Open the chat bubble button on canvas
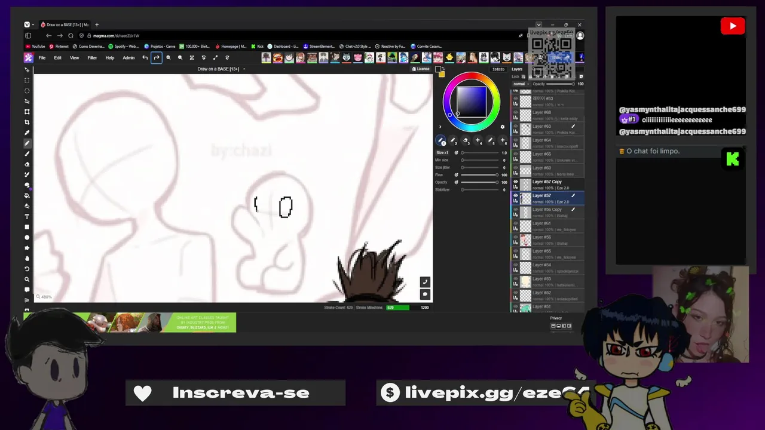The image size is (765, 430). point(425,294)
